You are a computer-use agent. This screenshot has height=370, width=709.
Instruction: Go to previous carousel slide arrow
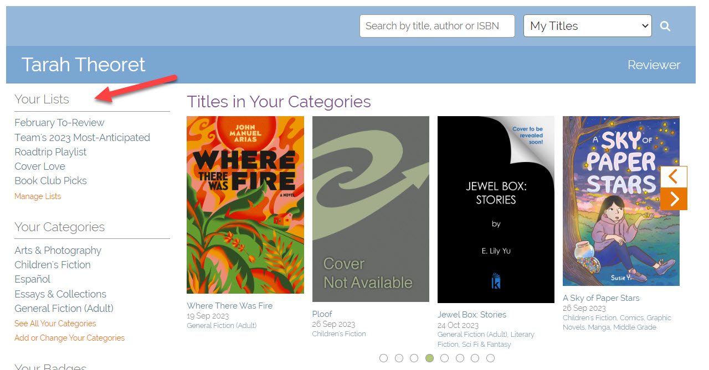[x=674, y=177]
